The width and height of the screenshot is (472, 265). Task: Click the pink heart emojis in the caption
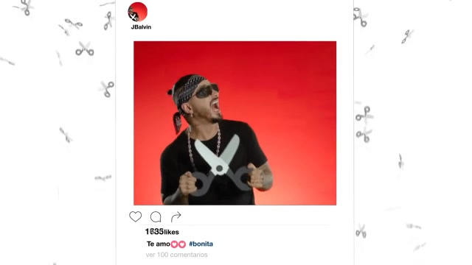(178, 244)
